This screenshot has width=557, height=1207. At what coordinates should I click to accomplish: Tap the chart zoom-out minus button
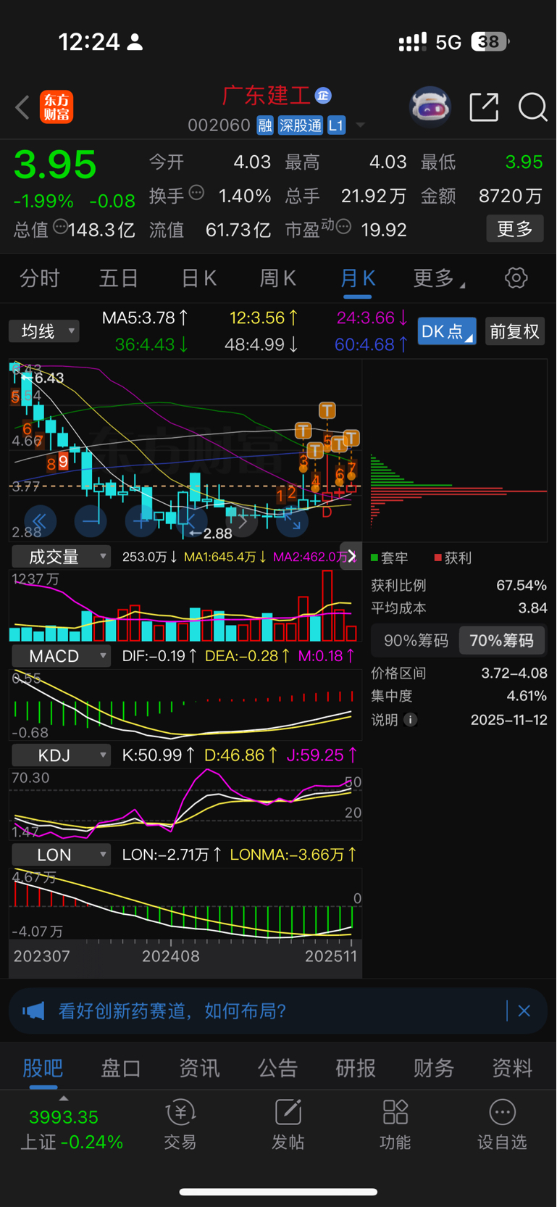click(91, 521)
